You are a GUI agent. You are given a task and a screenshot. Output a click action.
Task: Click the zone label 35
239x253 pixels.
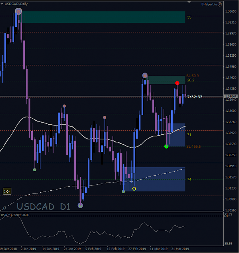click(x=189, y=17)
